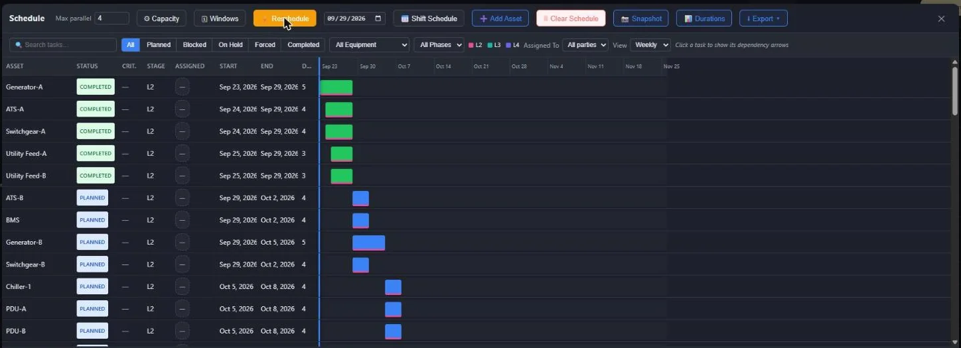Click the orange Reschedule button
The image size is (961, 348).
pyautogui.click(x=285, y=19)
